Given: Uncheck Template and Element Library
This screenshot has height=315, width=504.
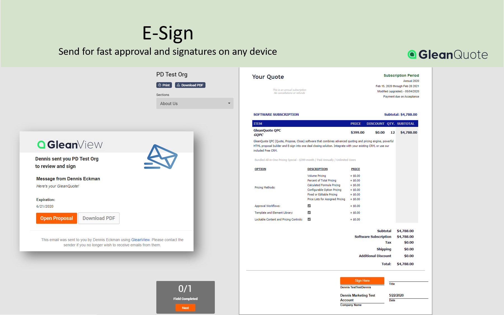Looking at the screenshot, I should point(309,212).
